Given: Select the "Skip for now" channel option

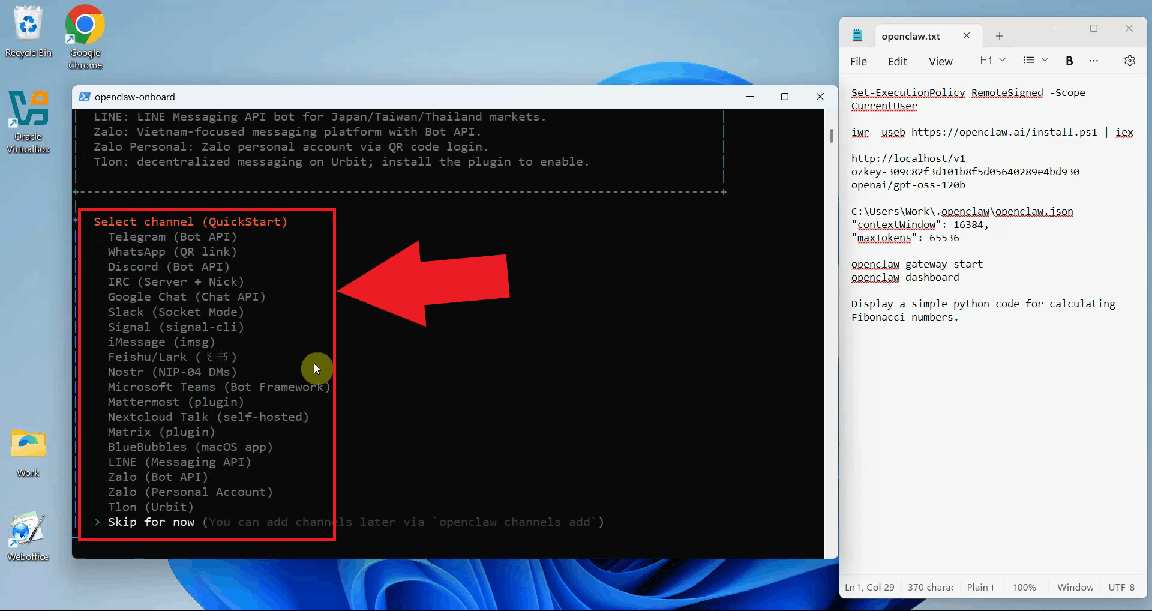Looking at the screenshot, I should [x=151, y=522].
